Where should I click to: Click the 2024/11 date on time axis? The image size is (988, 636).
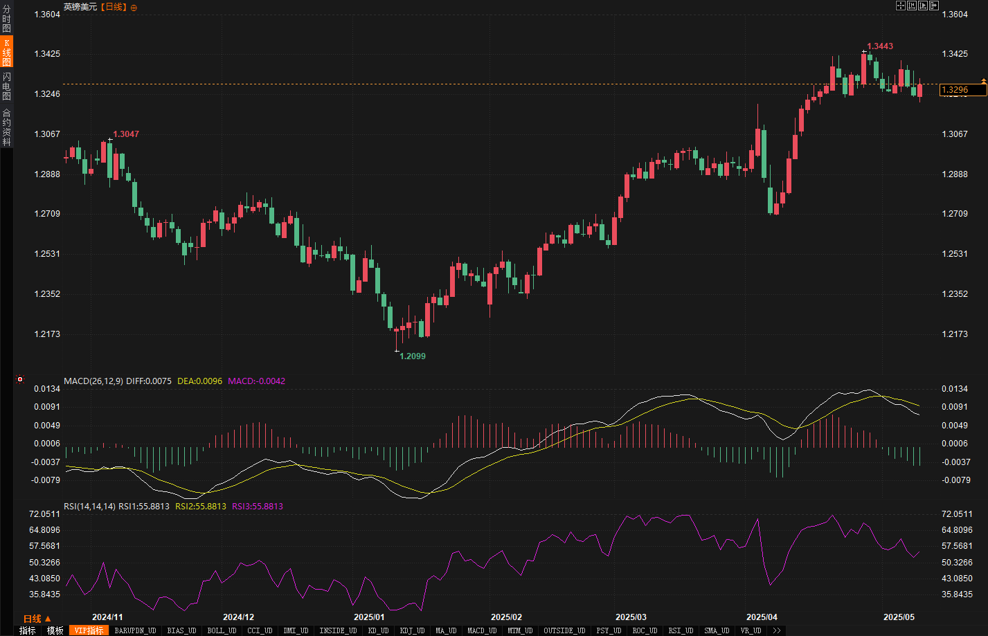[107, 617]
